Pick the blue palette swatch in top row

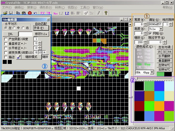pos(159,86)
